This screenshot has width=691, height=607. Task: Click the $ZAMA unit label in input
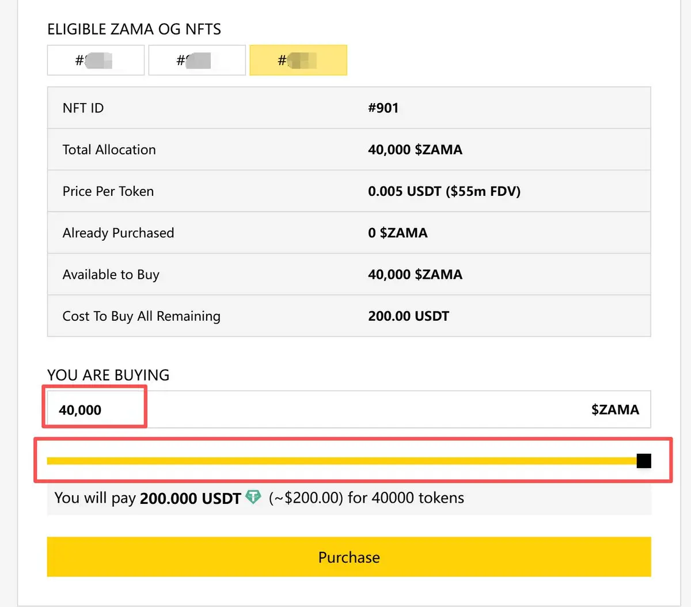coord(615,409)
